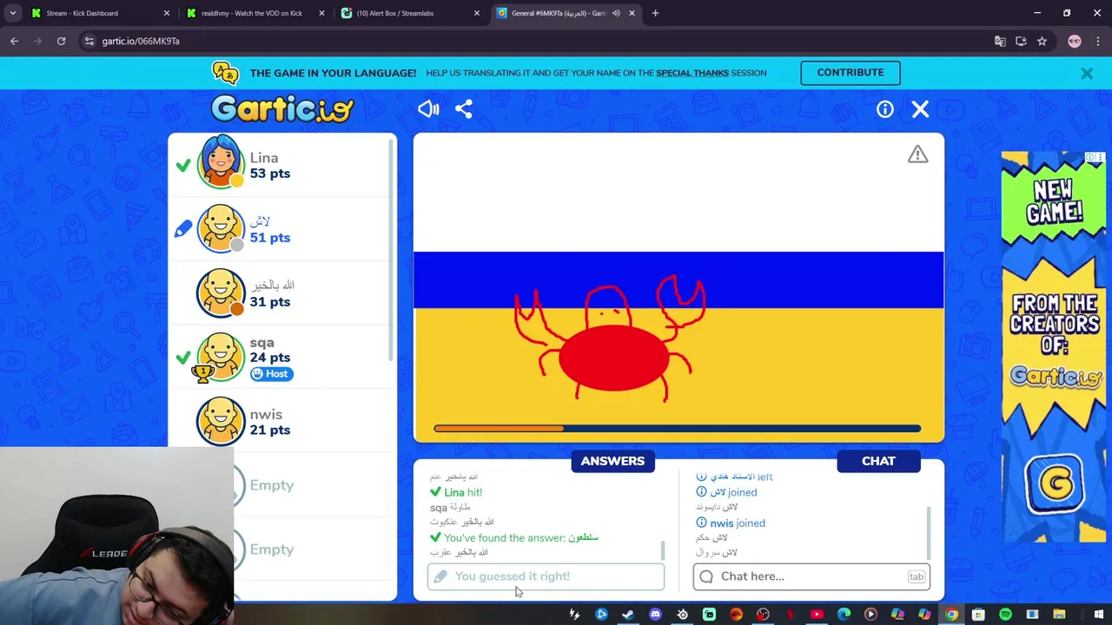Click the Host badge under sqa
The height and width of the screenshot is (625, 1112).
pyautogui.click(x=271, y=374)
